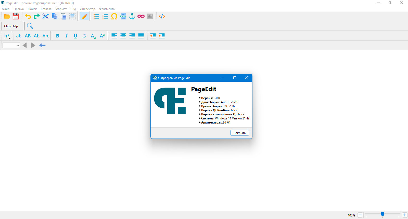Toggle subscript formatting
The image size is (408, 219).
tap(93, 36)
